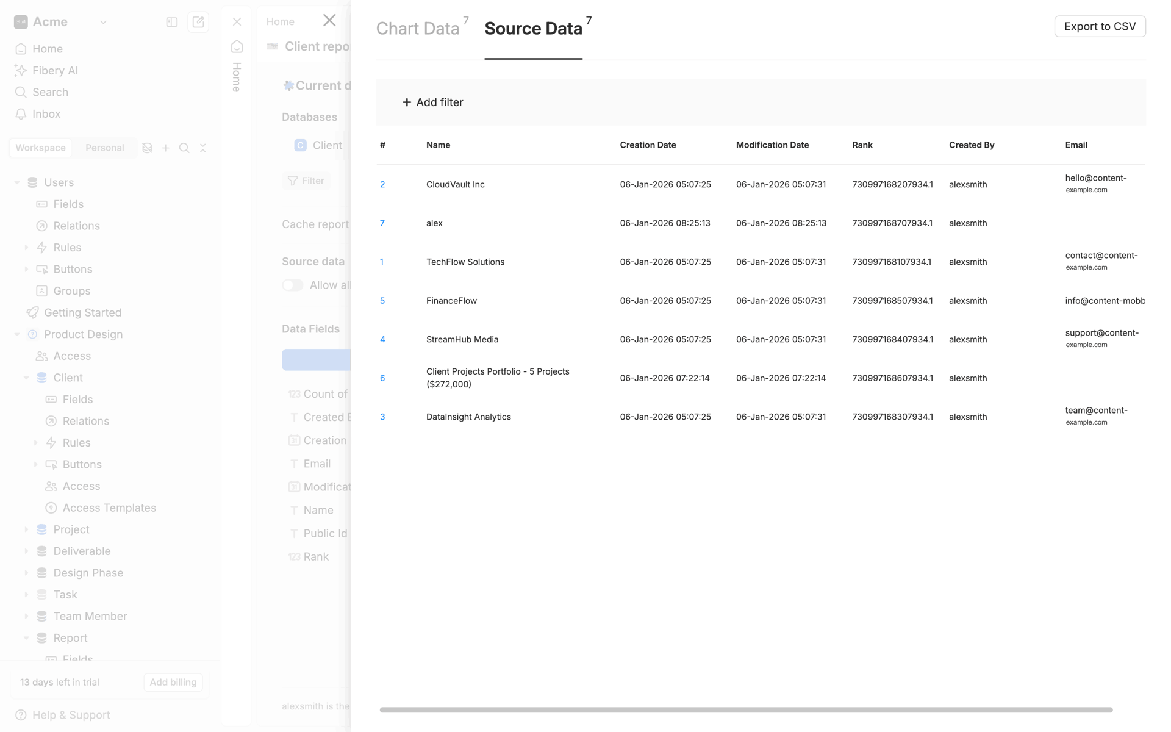Switch to the Chart Data tab
The image size is (1171, 732).
click(x=418, y=29)
